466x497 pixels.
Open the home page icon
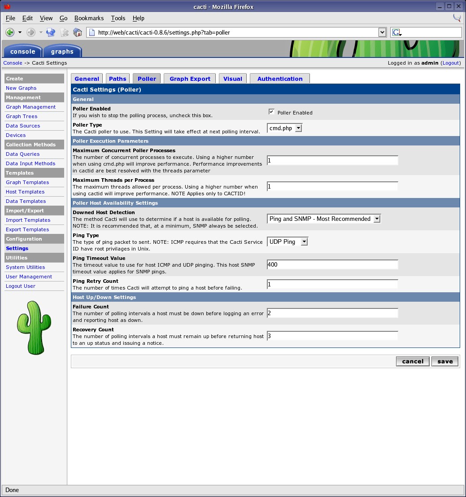pos(78,32)
